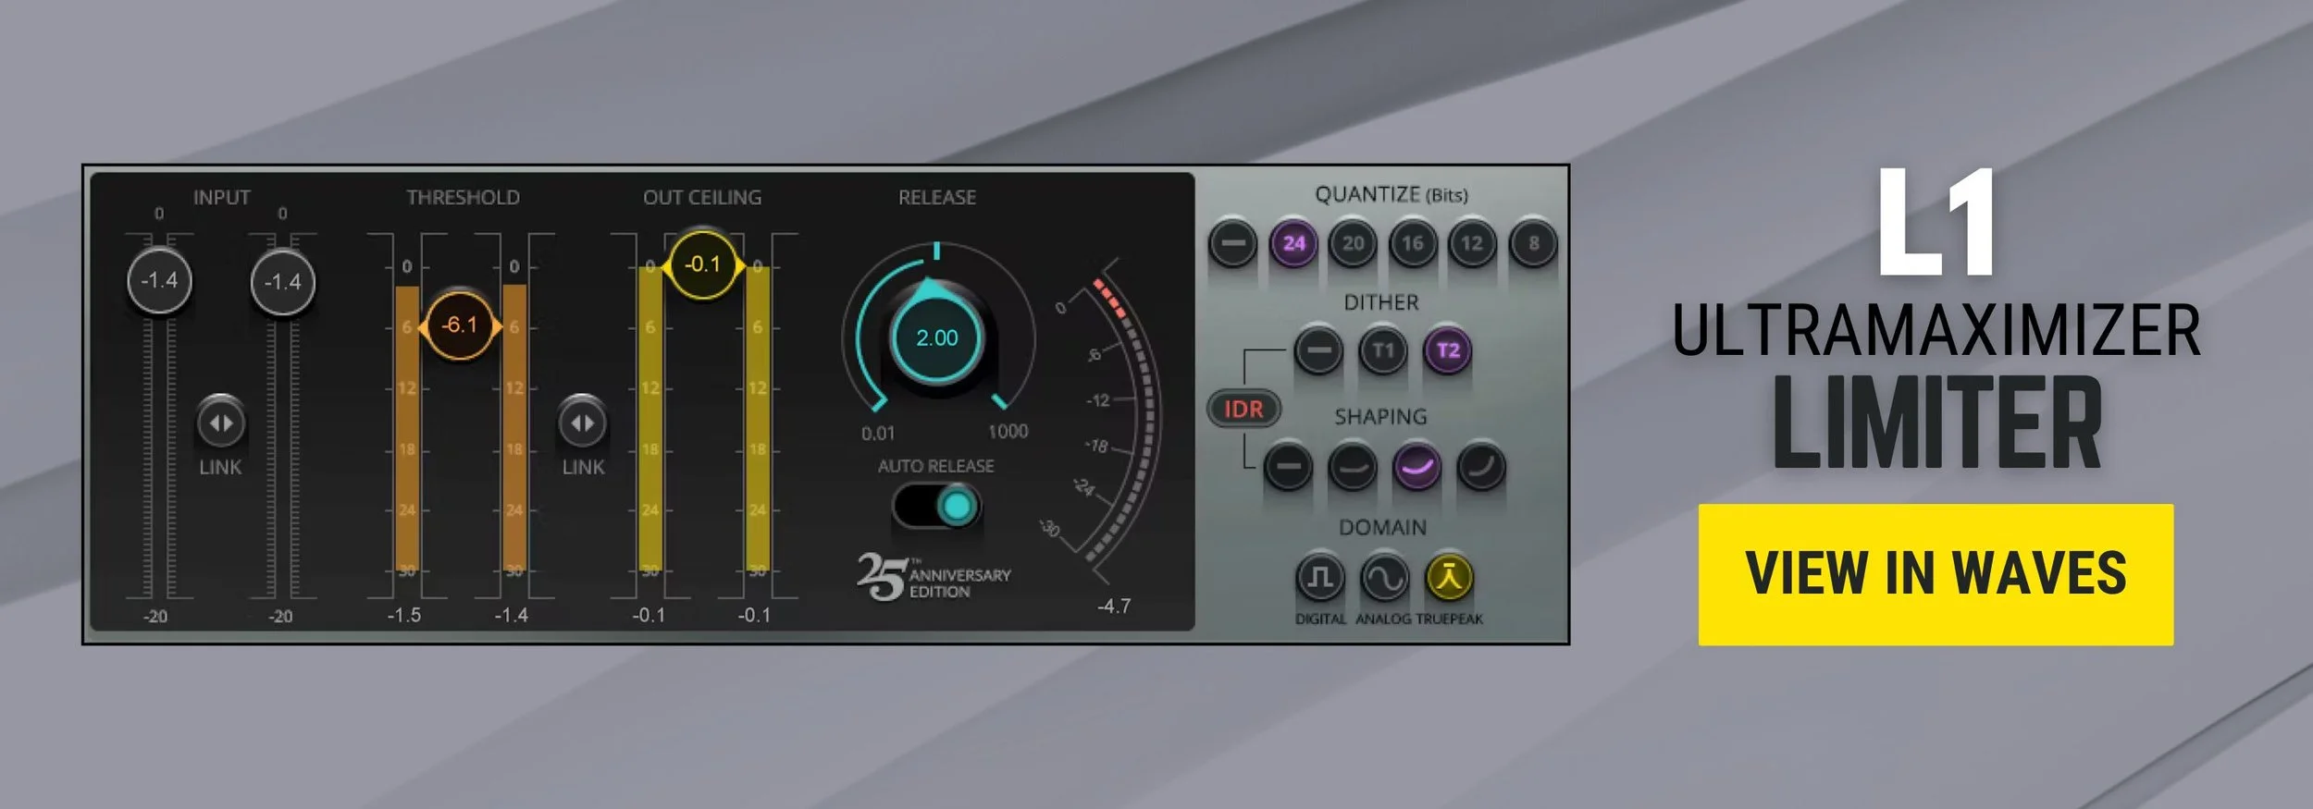Click the right Out Ceiling peak value -0.1
Viewport: 2313px width, 809px height.
click(754, 615)
